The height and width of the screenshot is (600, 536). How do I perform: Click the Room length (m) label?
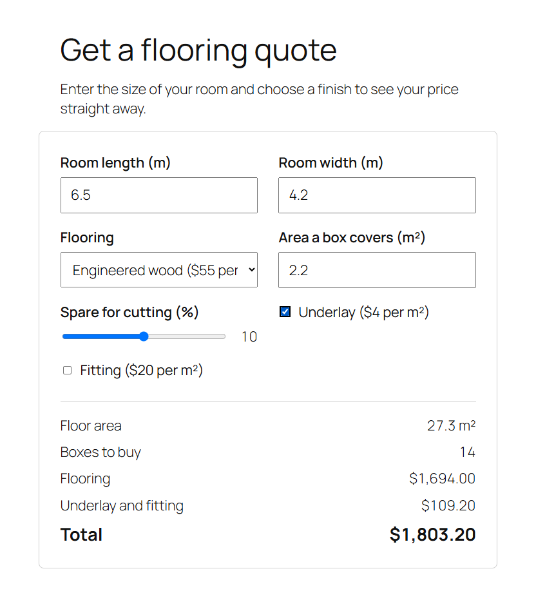pyautogui.click(x=115, y=163)
